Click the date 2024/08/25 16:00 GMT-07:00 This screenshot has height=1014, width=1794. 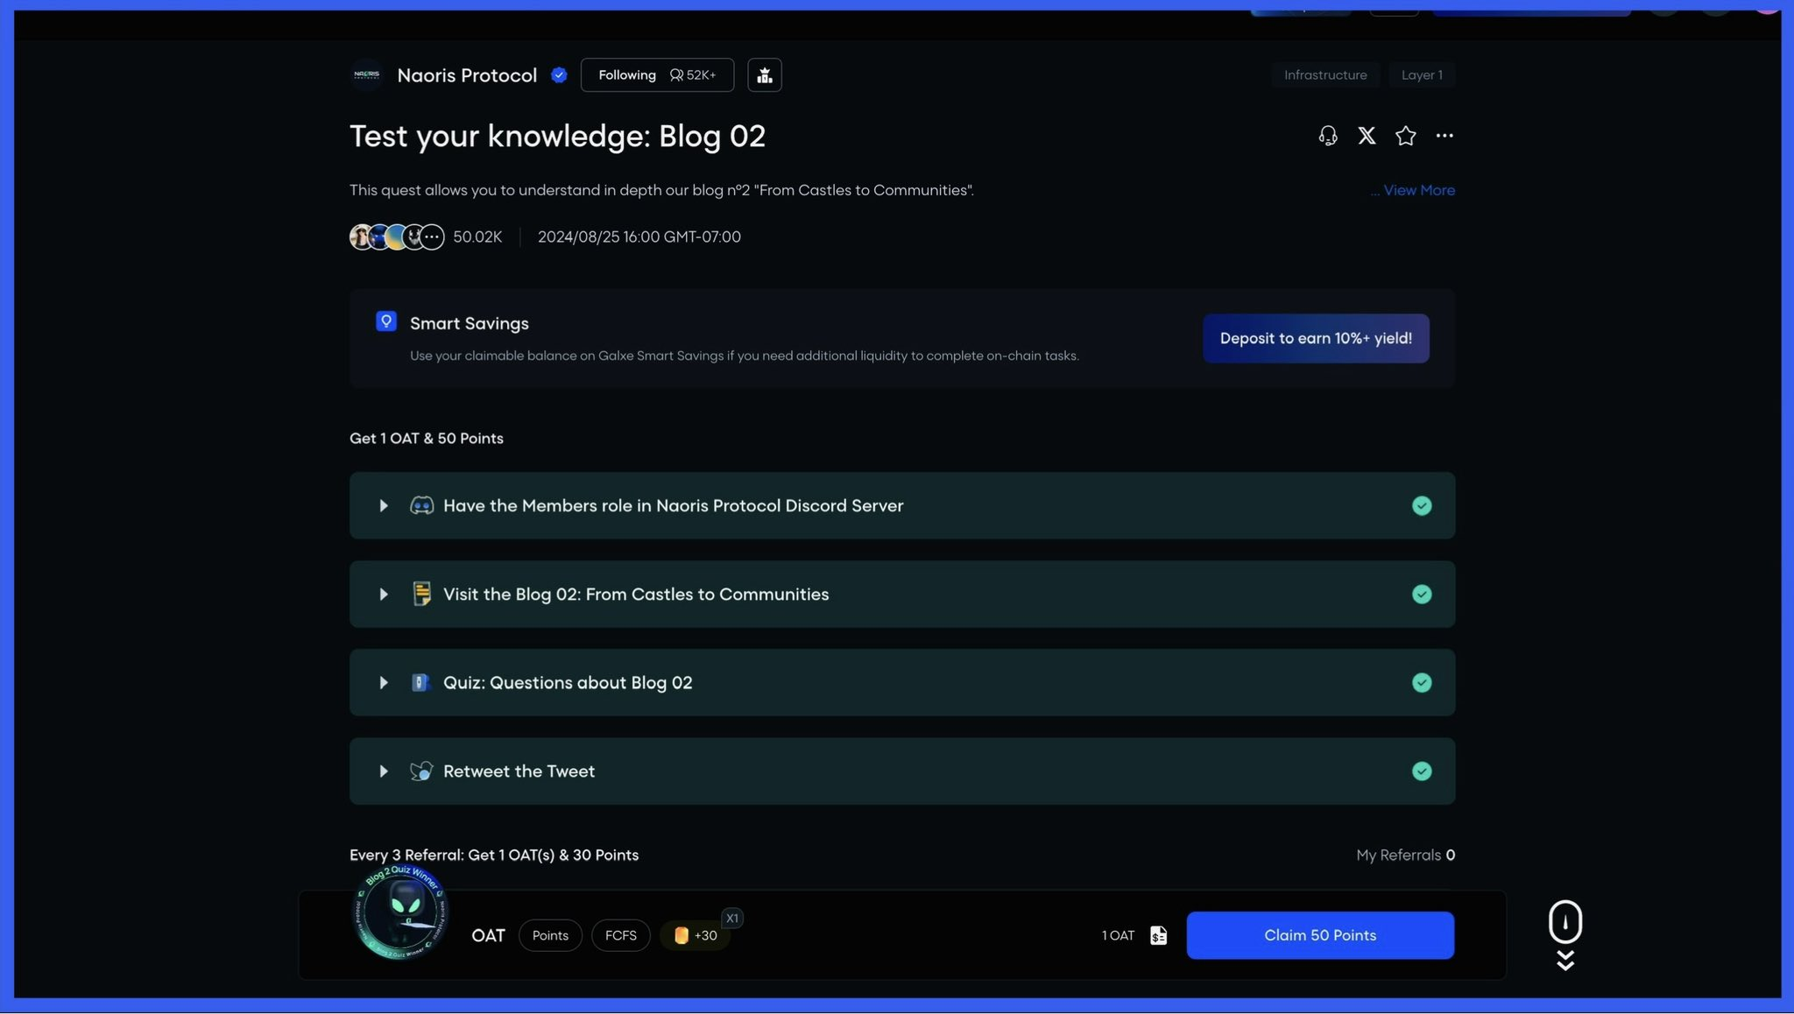[639, 237]
